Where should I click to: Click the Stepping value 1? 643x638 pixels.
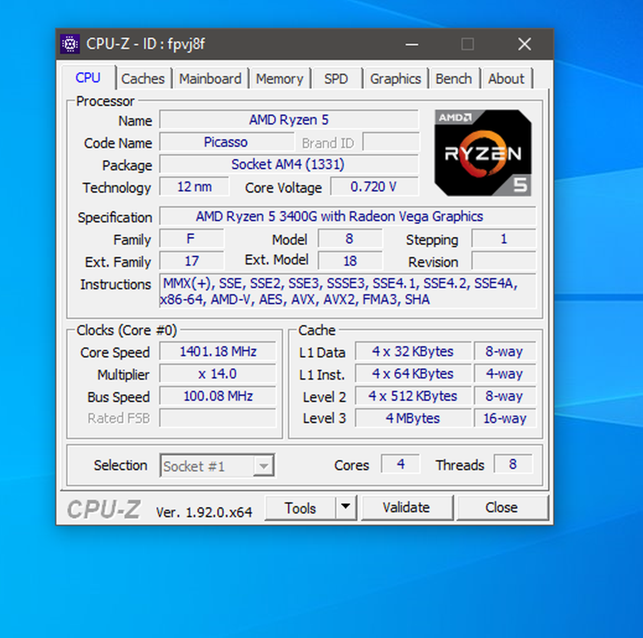point(504,239)
